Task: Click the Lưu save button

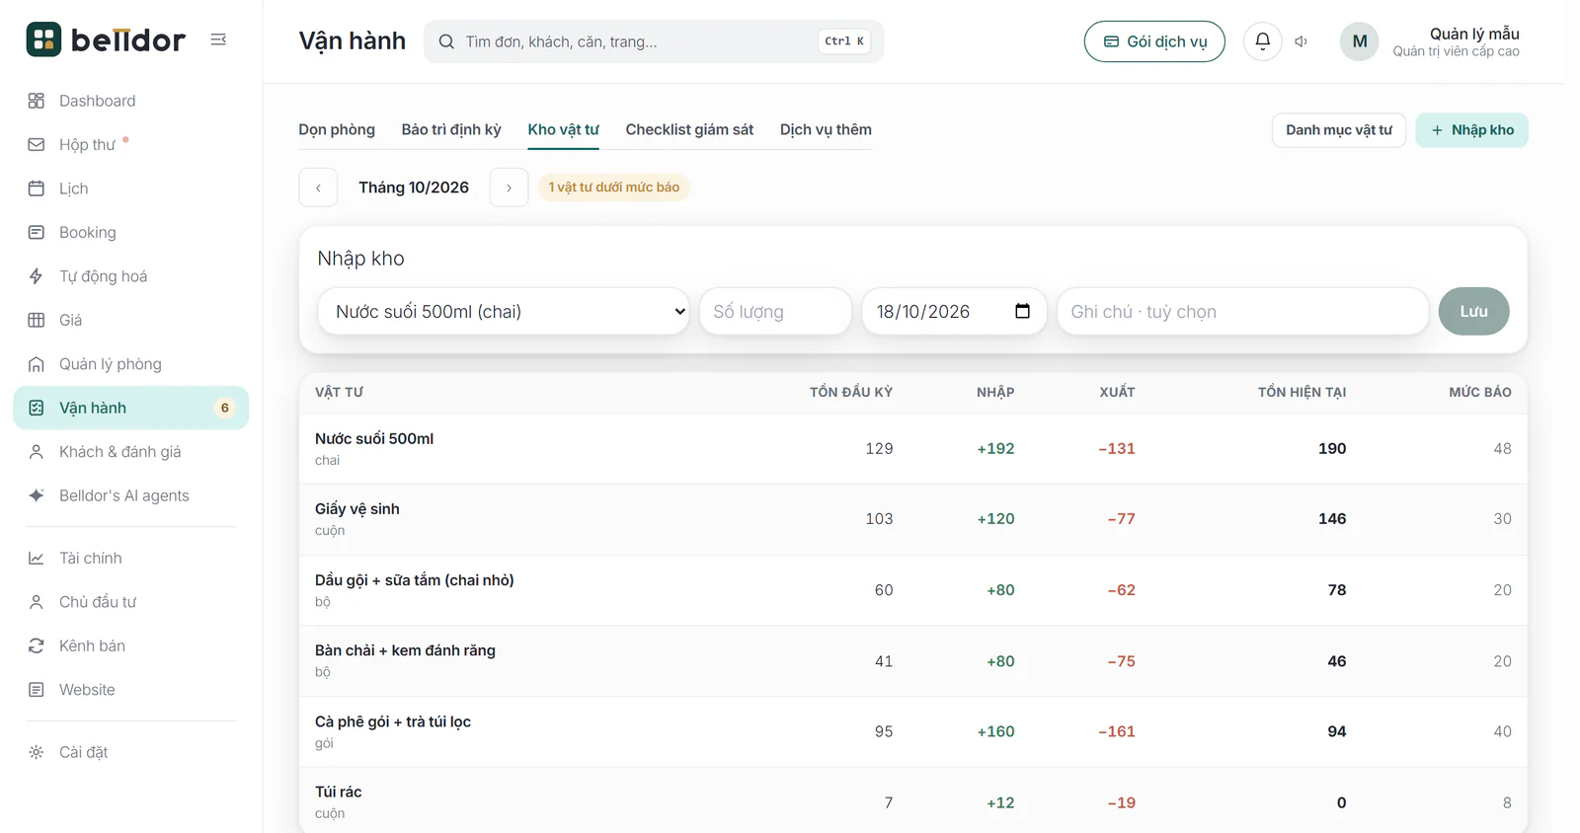Action: tap(1473, 311)
